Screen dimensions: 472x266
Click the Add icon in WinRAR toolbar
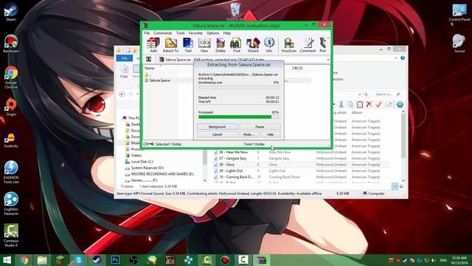[x=153, y=45]
